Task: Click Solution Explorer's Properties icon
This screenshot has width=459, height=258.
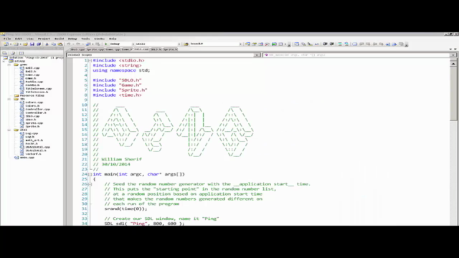Action: point(5,53)
